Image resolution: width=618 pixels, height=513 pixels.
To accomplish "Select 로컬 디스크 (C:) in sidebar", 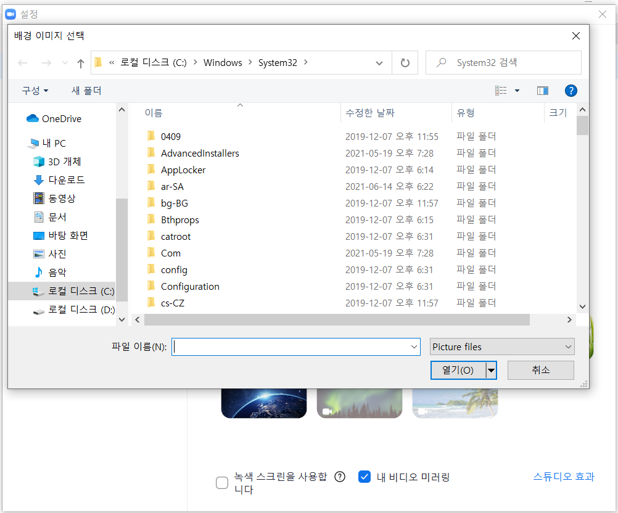I will coord(62,291).
